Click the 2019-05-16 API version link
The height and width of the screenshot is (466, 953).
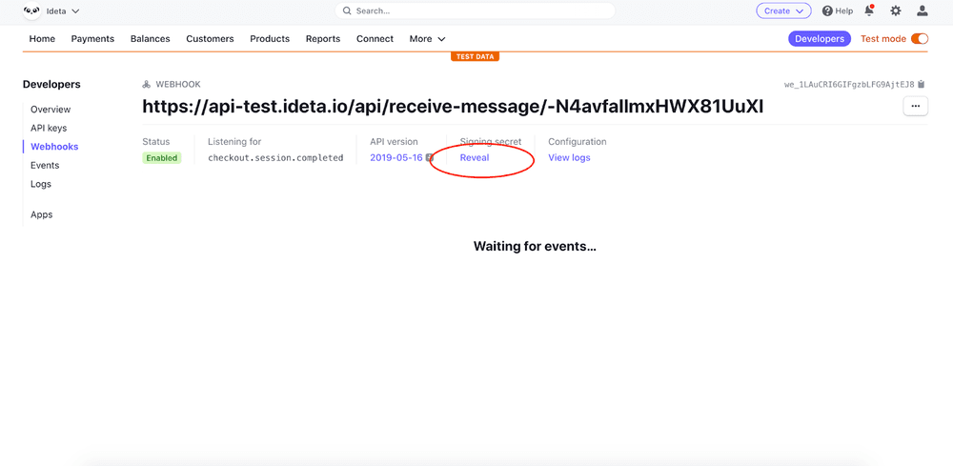(396, 158)
